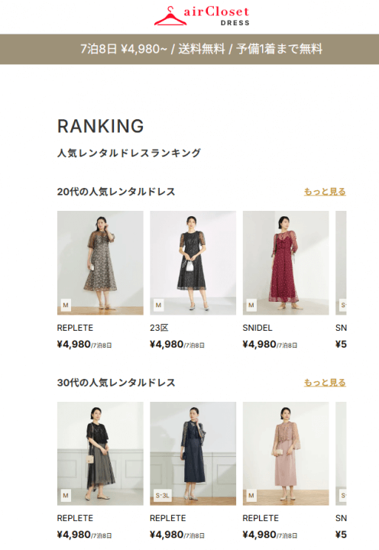Click the airCloset DRESS brand text
This screenshot has width=379, height=550.
(216, 16)
